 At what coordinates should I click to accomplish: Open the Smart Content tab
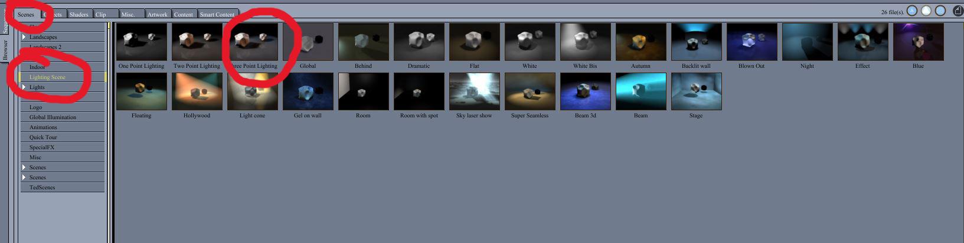(x=217, y=14)
